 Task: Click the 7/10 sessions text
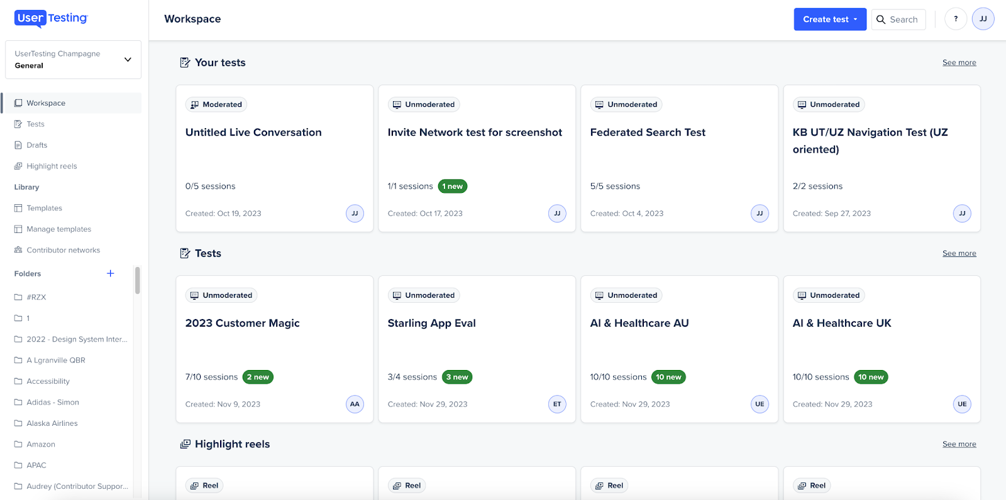(211, 377)
